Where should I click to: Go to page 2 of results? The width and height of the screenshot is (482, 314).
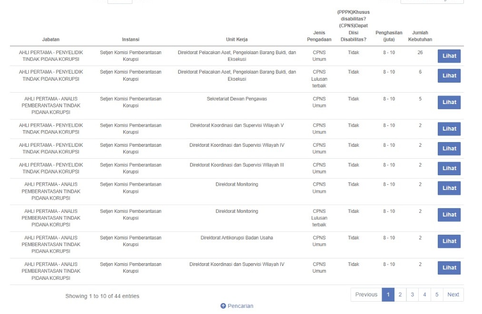point(400,295)
